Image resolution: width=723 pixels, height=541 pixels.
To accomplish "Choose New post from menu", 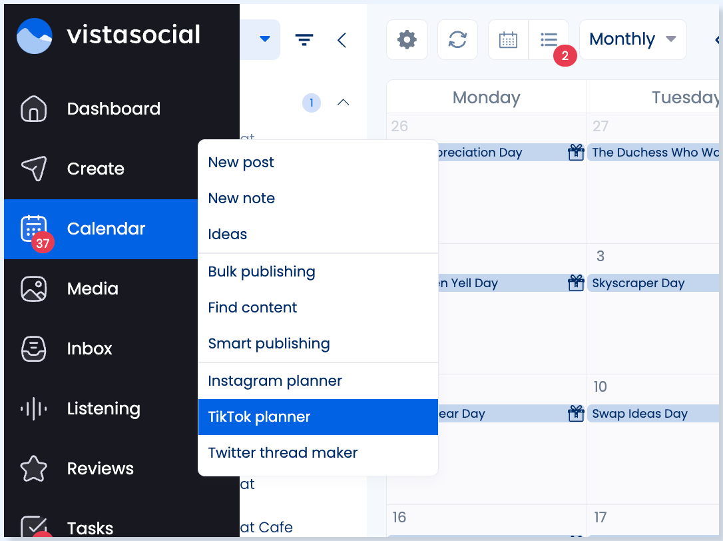I will point(318,163).
